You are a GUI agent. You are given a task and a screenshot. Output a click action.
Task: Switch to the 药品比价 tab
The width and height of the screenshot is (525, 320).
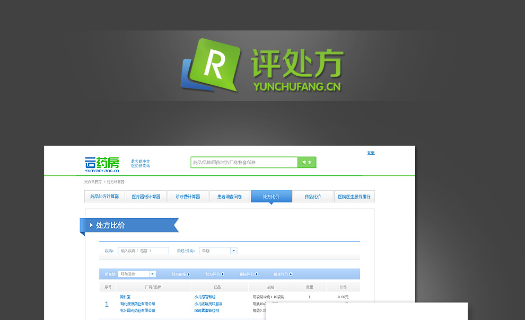pos(312,197)
